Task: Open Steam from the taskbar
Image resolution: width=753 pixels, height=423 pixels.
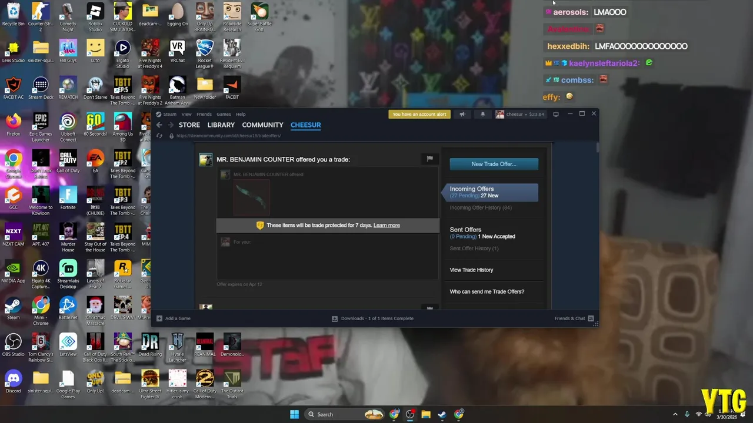Action: (442, 414)
